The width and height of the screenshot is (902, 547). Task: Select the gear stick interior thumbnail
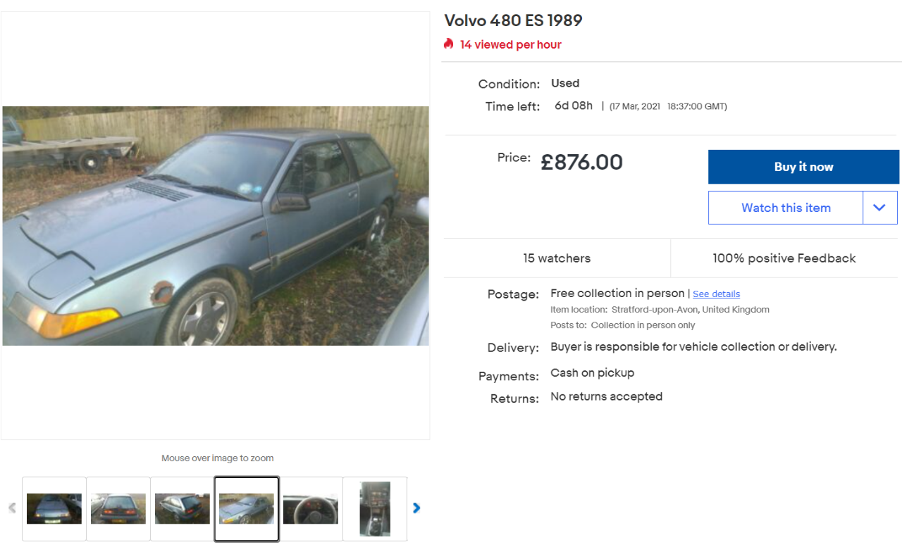pos(375,509)
